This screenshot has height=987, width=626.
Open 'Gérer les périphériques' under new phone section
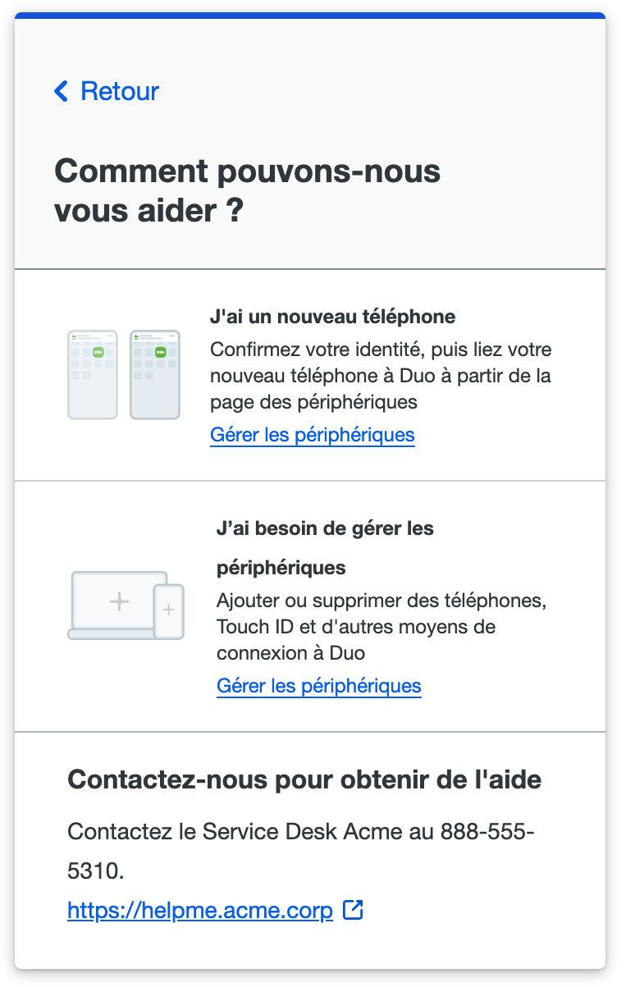tap(313, 435)
